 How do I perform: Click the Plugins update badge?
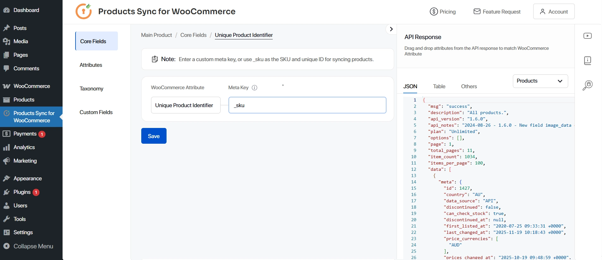36,192
